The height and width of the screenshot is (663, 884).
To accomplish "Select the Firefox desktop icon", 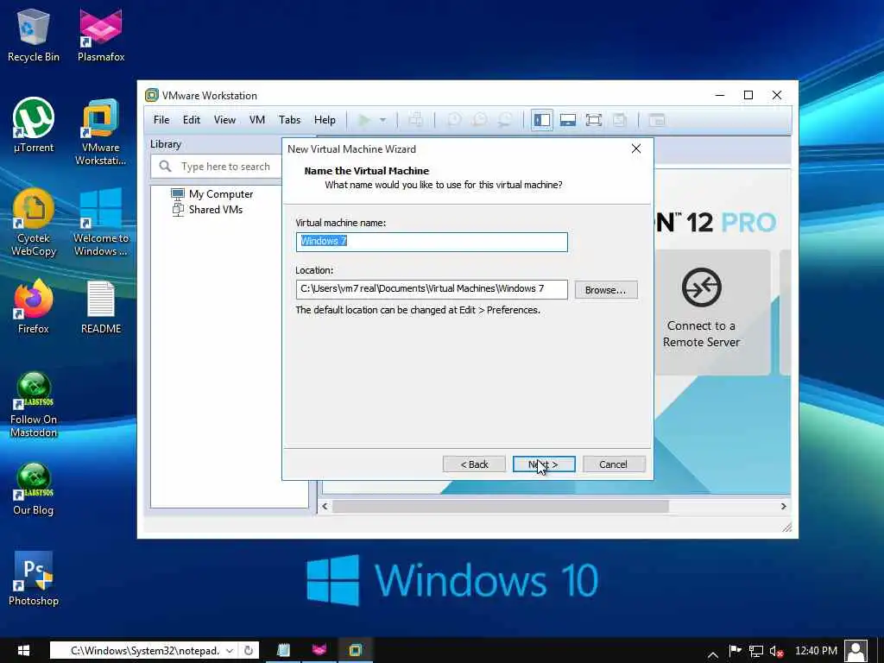I will click(x=34, y=306).
